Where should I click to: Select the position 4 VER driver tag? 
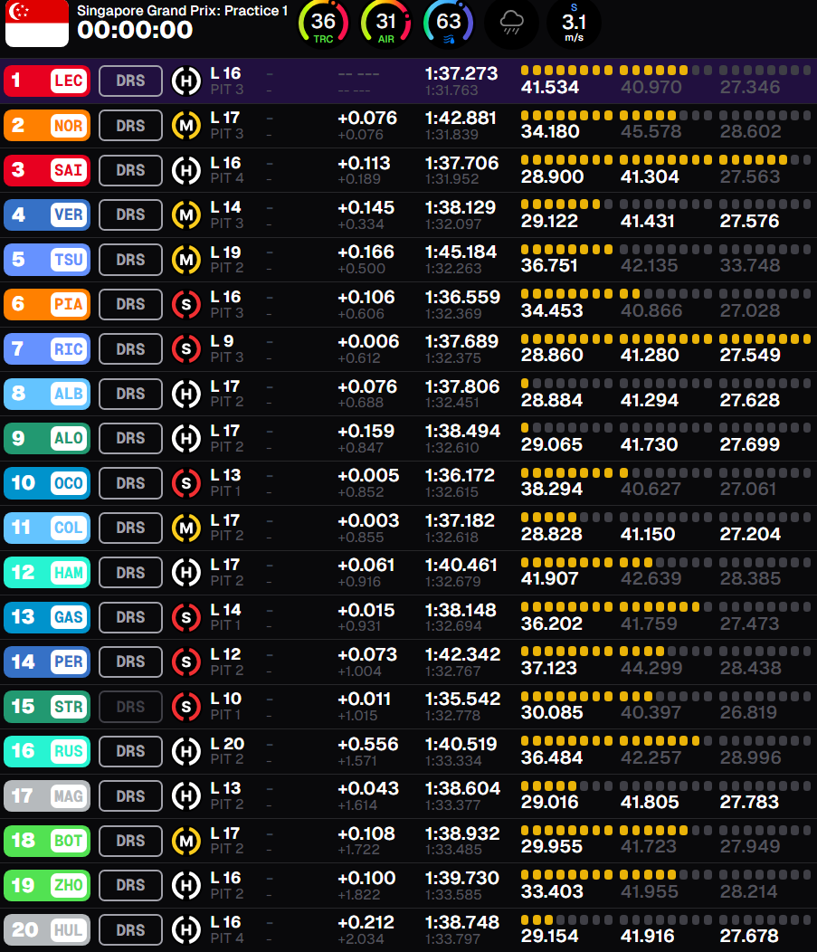pyautogui.click(x=47, y=215)
